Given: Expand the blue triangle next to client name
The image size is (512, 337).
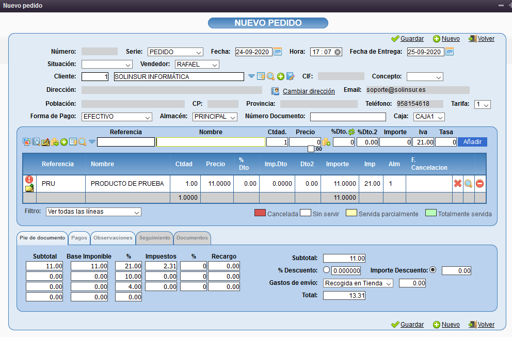Looking at the screenshot, I should click(251, 76).
